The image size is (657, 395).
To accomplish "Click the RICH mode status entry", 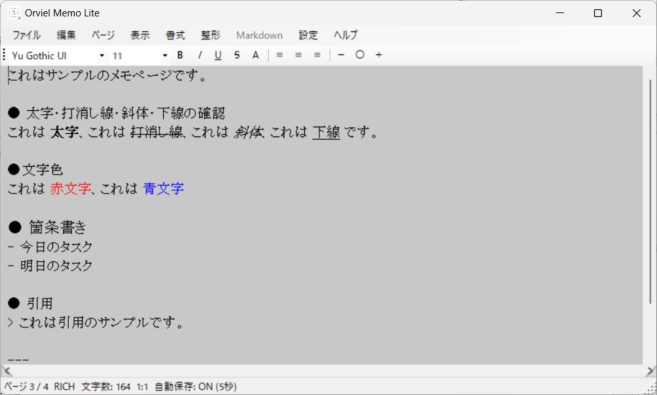I will pos(64,386).
